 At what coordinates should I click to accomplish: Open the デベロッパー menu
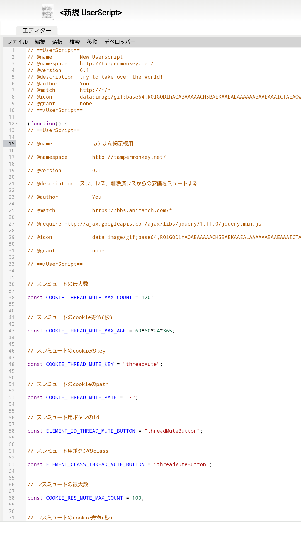tap(120, 42)
